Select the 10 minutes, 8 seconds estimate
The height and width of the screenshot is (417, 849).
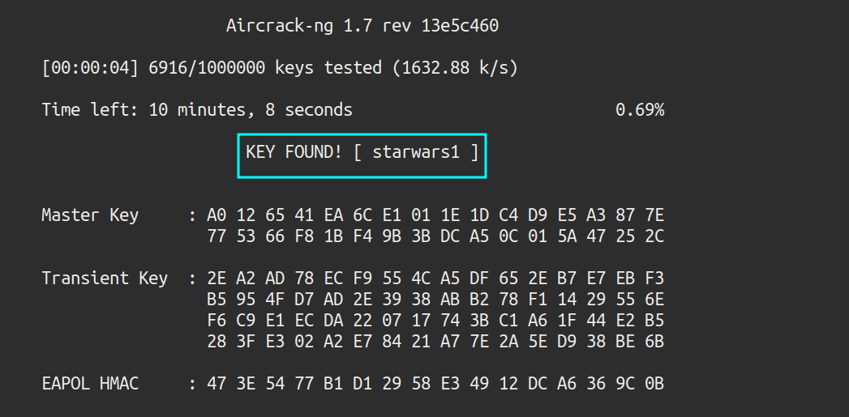click(x=250, y=109)
